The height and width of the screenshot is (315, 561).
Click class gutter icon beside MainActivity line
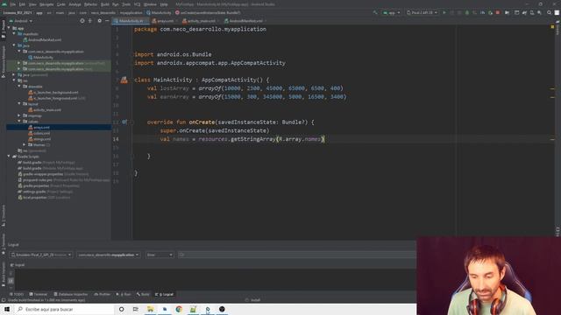[124, 80]
